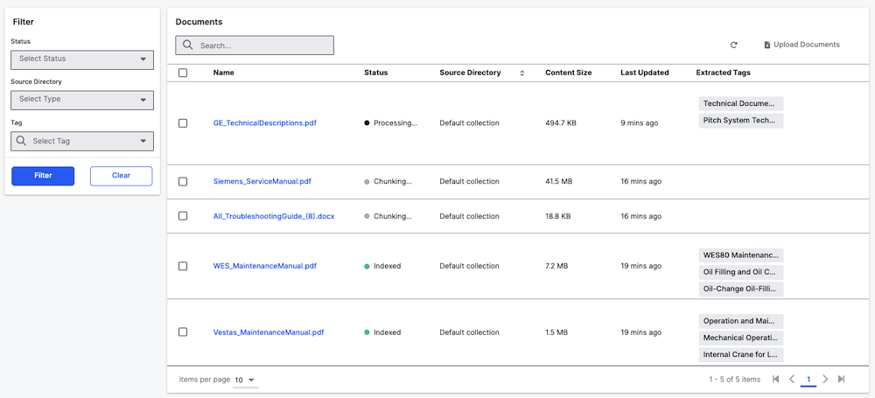Click the magnifier icon in Tag filter
Screen dimensions: 875x398
pos(21,141)
